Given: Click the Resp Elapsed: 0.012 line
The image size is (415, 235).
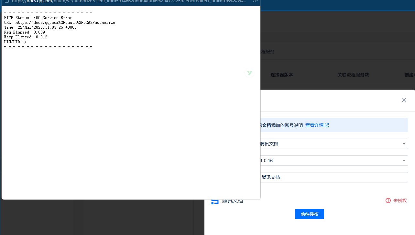Looking at the screenshot, I should click(26, 37).
